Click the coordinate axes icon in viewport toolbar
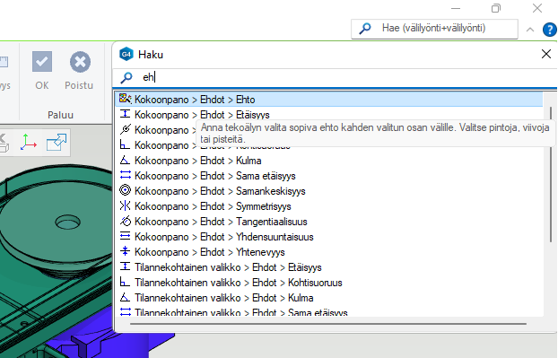 pos(28,142)
